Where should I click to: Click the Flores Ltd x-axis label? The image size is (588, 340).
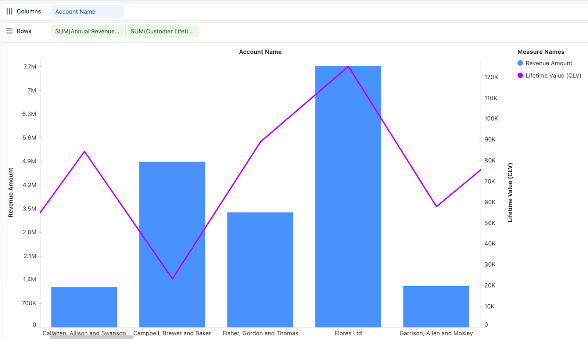tap(348, 333)
